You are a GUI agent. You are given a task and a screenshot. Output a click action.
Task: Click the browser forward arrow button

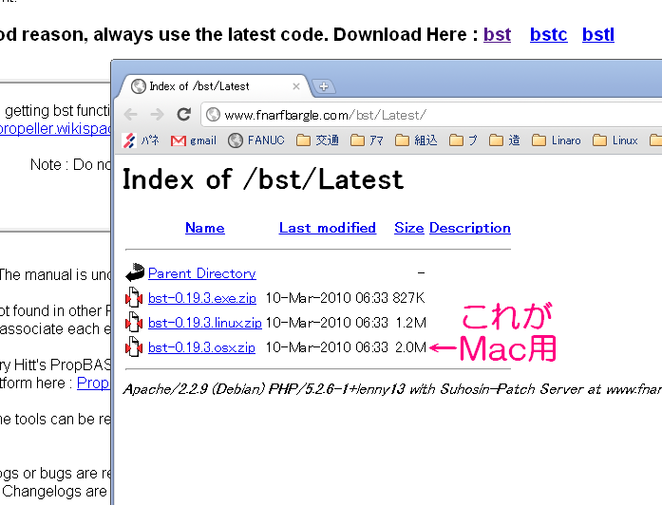tap(157, 114)
